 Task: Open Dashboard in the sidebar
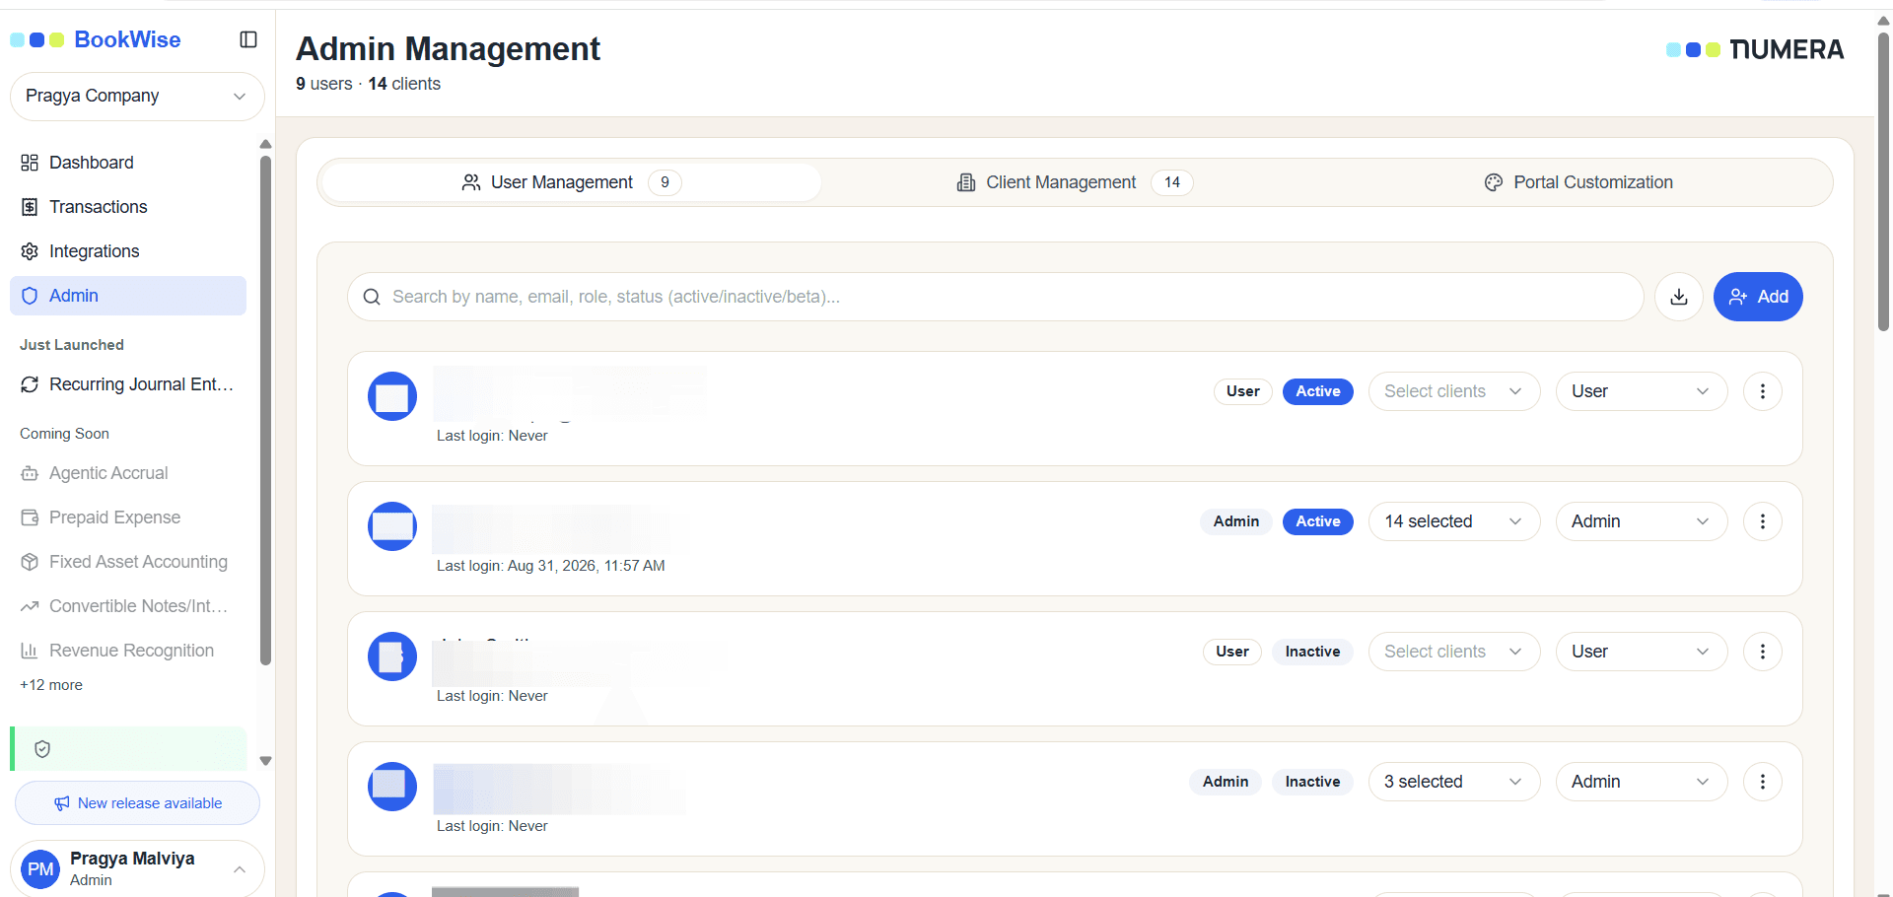point(128,163)
